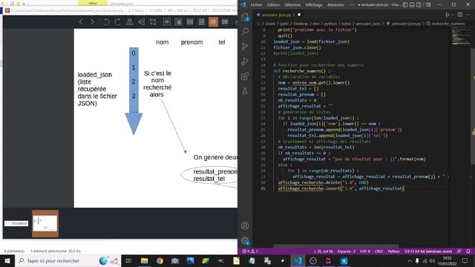Screen dimensions: 475x267
Task: Rotate image counterclockwise in viewer toolbar
Action: [106, 22]
